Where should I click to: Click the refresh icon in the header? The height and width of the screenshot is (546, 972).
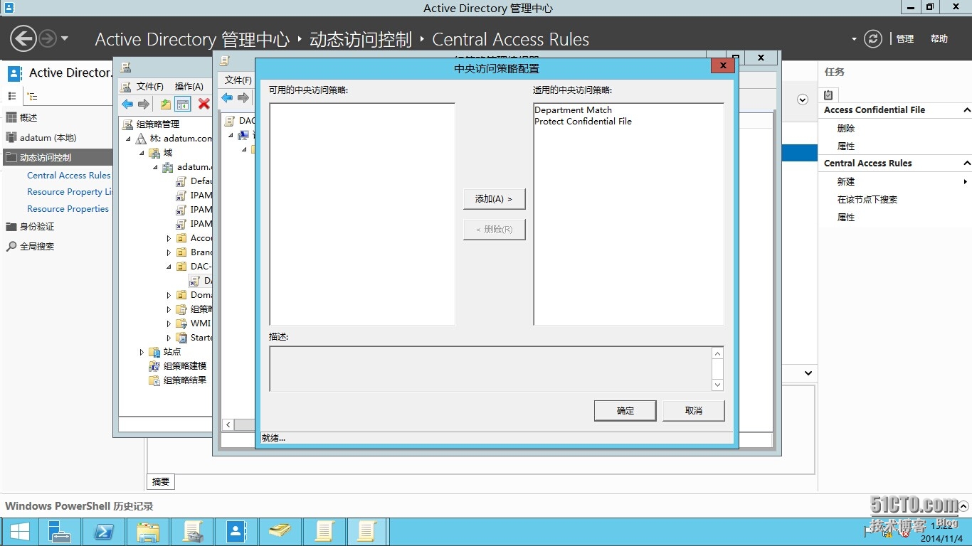click(x=873, y=39)
